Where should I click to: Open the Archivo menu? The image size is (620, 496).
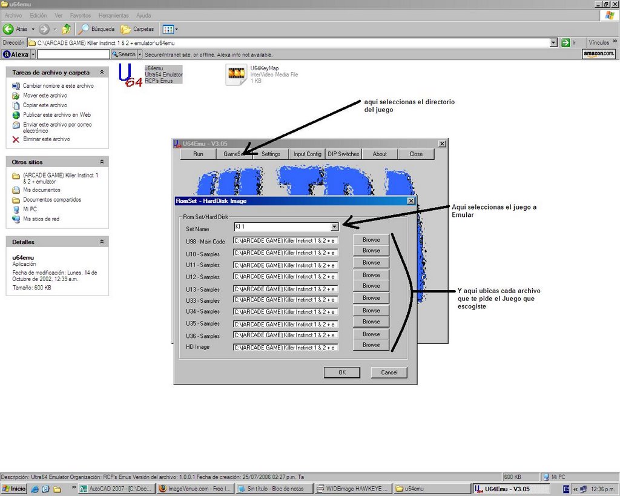(13, 15)
